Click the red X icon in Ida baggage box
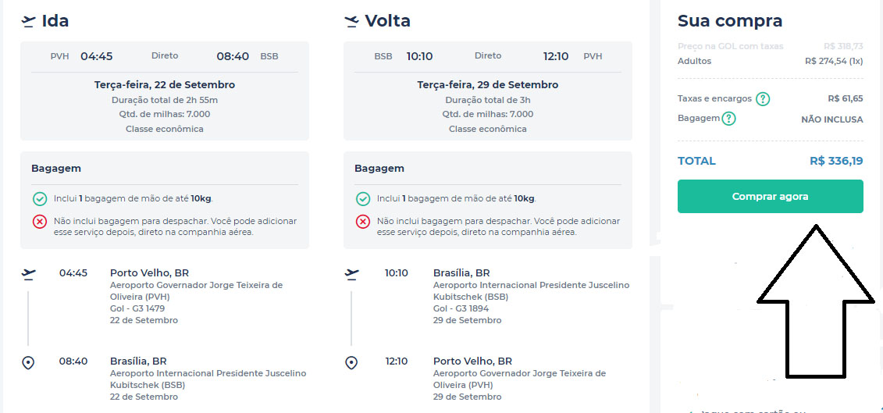The height and width of the screenshot is (413, 883). click(40, 222)
